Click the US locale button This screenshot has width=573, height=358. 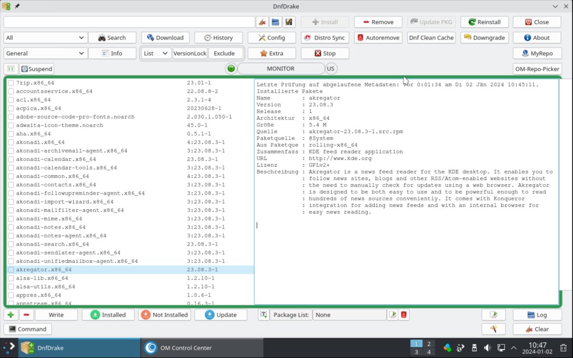[330, 69]
